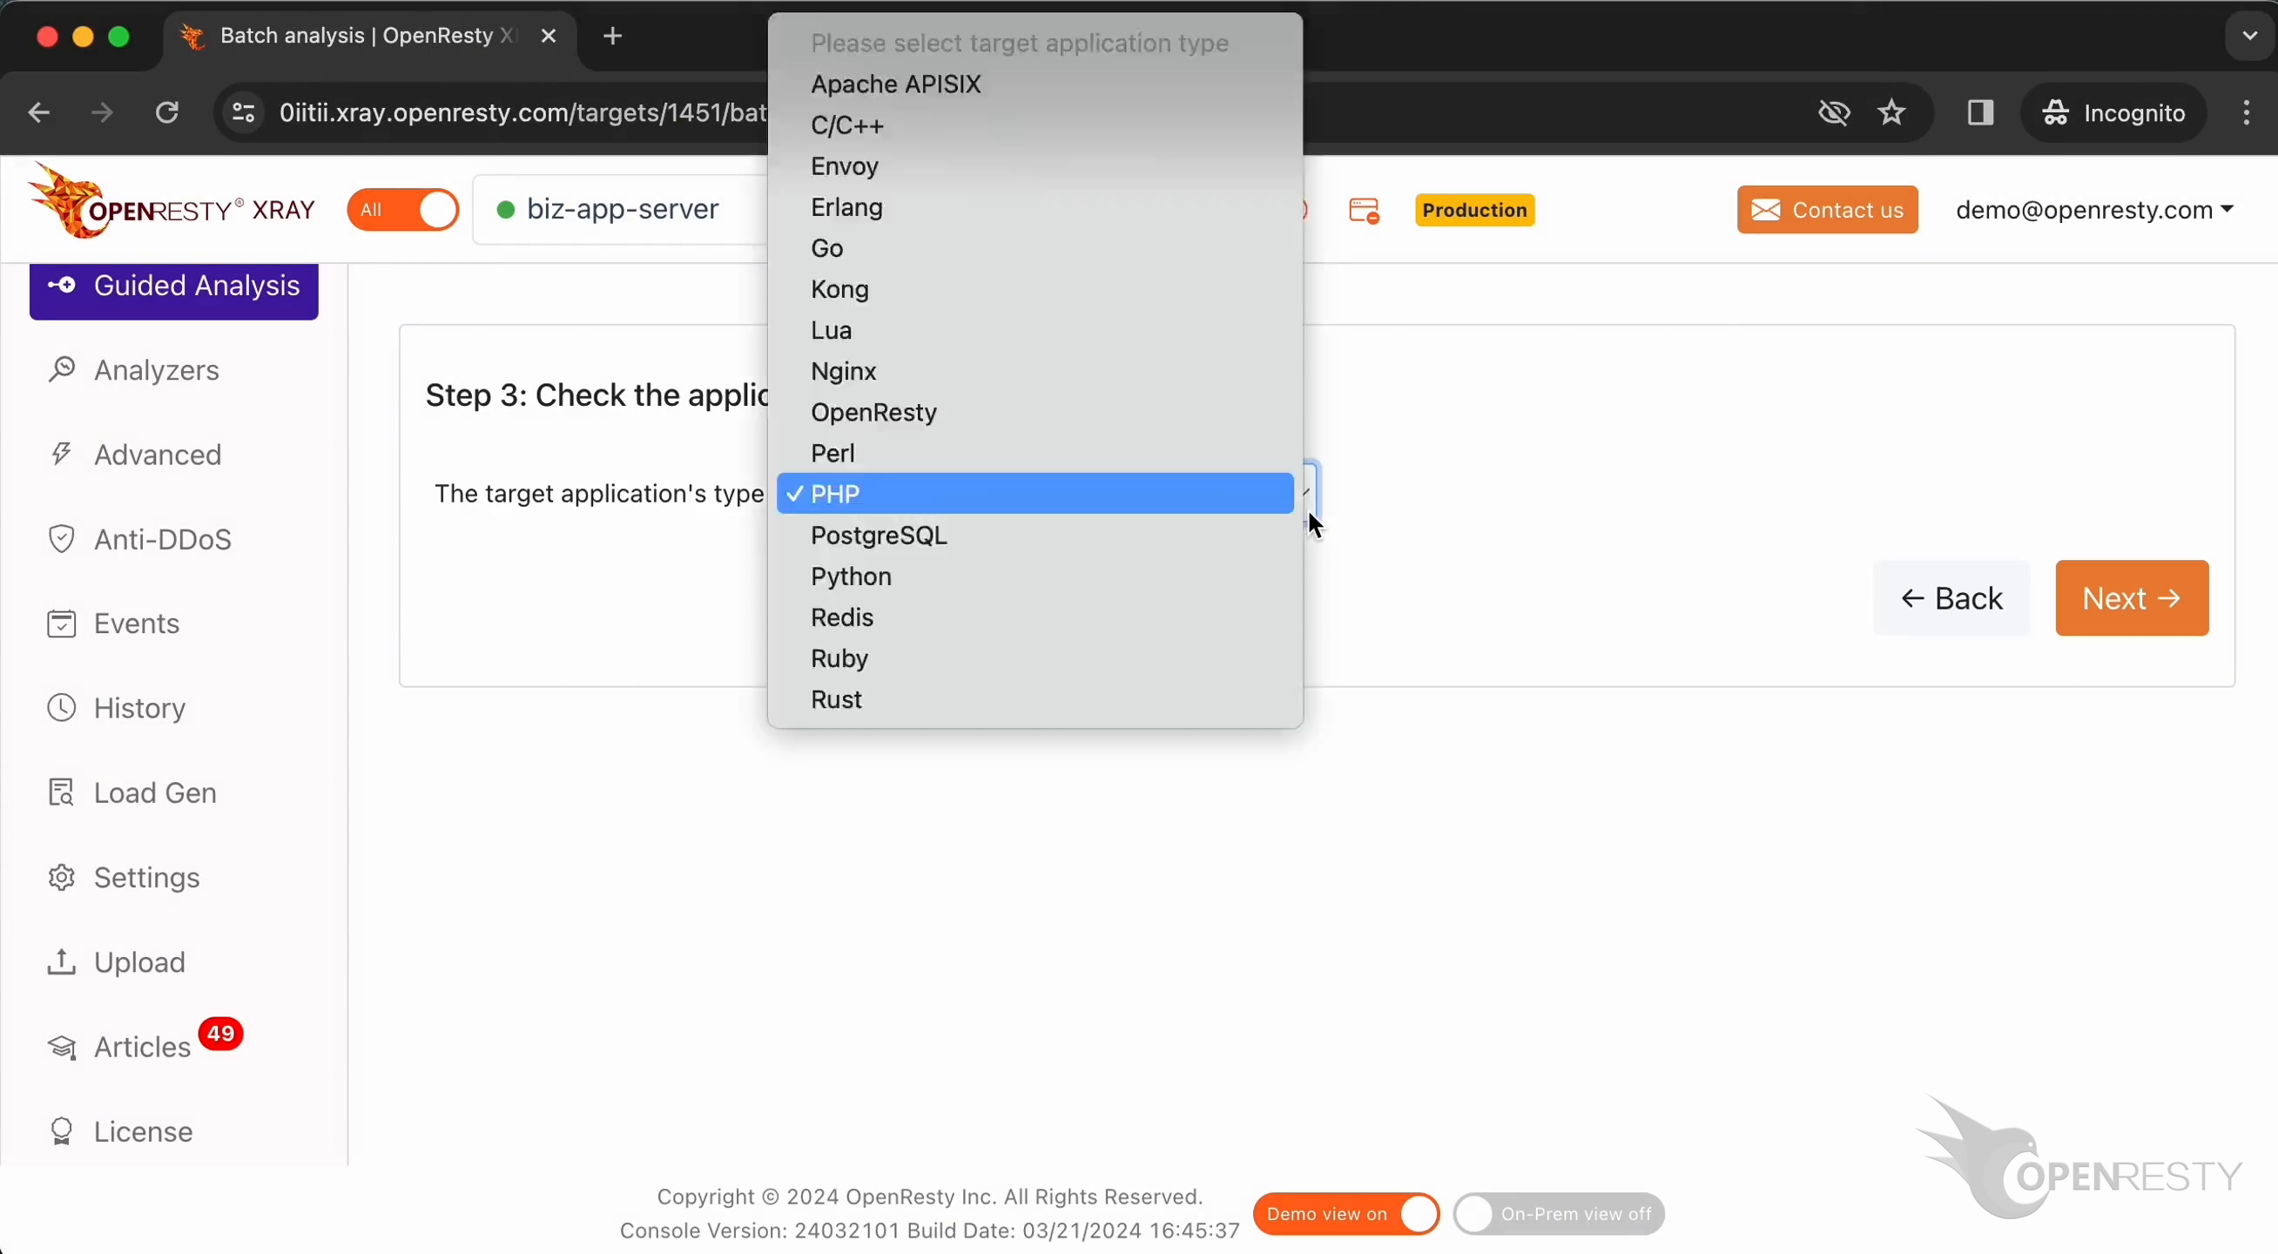Image resolution: width=2278 pixels, height=1254 pixels.
Task: Click the Anti-DDoS shield icon
Action: click(61, 538)
